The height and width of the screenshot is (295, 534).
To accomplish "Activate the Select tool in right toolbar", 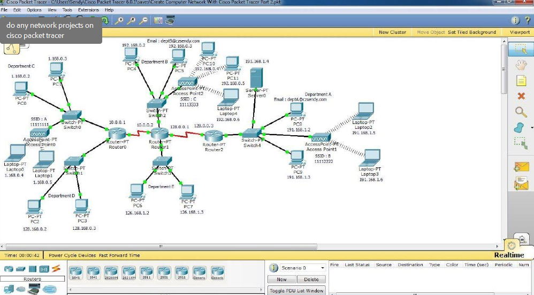I will 521,49.
